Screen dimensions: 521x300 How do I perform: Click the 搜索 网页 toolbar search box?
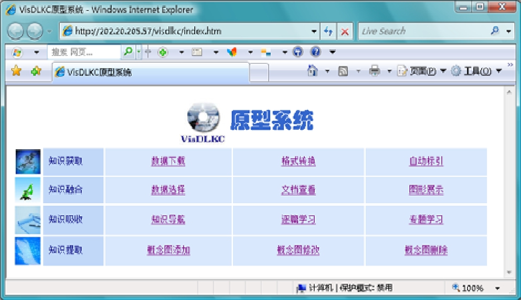click(84, 52)
